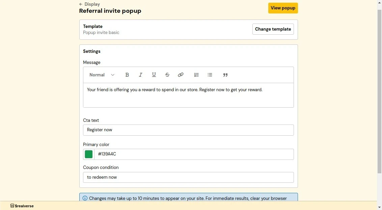Click the $realverse store name
Viewport: 382px width, 210px height.
coord(24,206)
